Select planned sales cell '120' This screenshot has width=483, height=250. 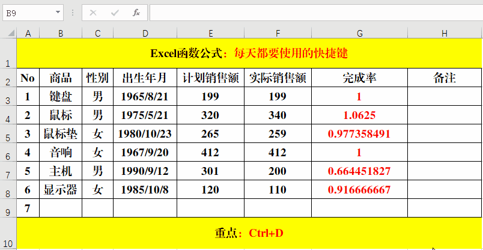[x=211, y=189]
